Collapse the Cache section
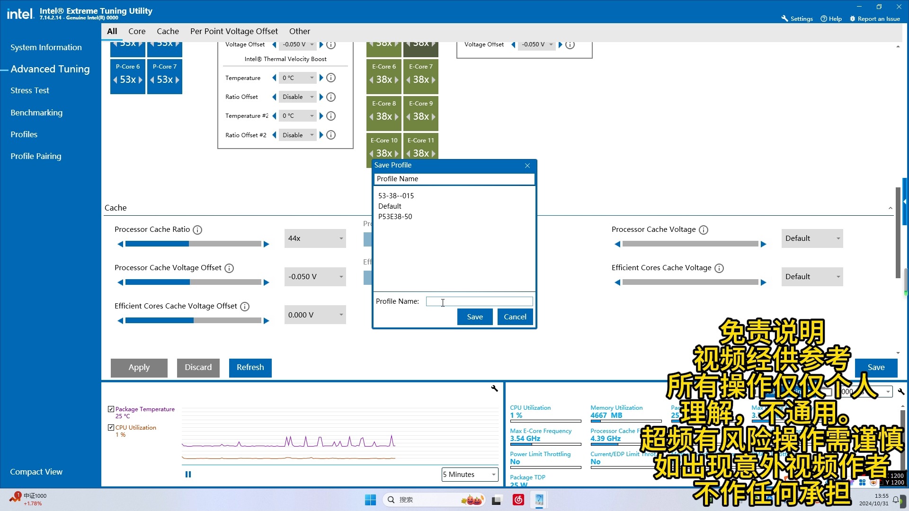The width and height of the screenshot is (909, 511). (x=891, y=208)
